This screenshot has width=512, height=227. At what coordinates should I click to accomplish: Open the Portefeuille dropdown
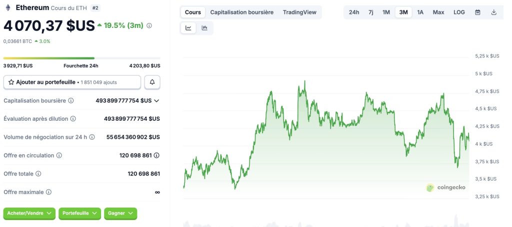coord(79,213)
